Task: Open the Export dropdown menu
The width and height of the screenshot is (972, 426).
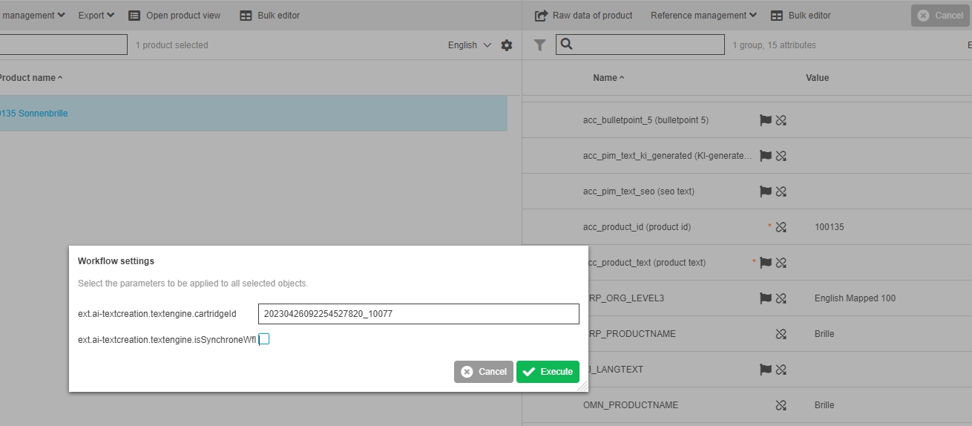Action: tap(96, 16)
